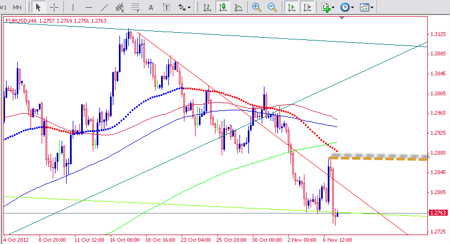Click the text 'A' tool
Screen dimensions: 450x244
(151, 7)
